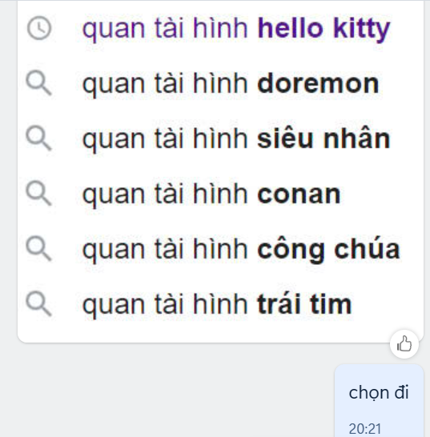
Task: Click the bold "doremon" word
Action: click(318, 83)
